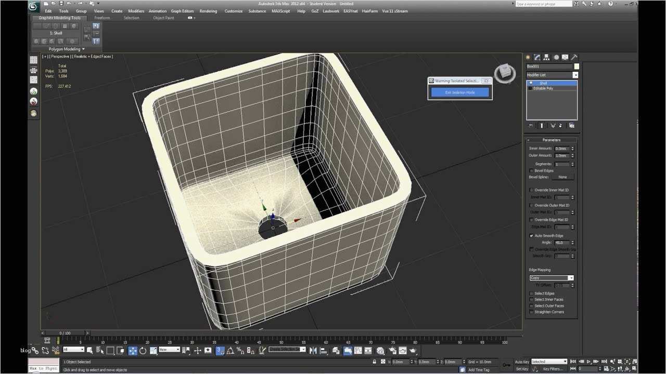The width and height of the screenshot is (666, 374).
Task: Uncheck the Auto Smooth Edge checkbox
Action: tap(531, 236)
